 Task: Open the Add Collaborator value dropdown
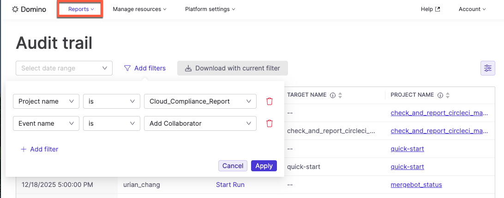click(200, 123)
